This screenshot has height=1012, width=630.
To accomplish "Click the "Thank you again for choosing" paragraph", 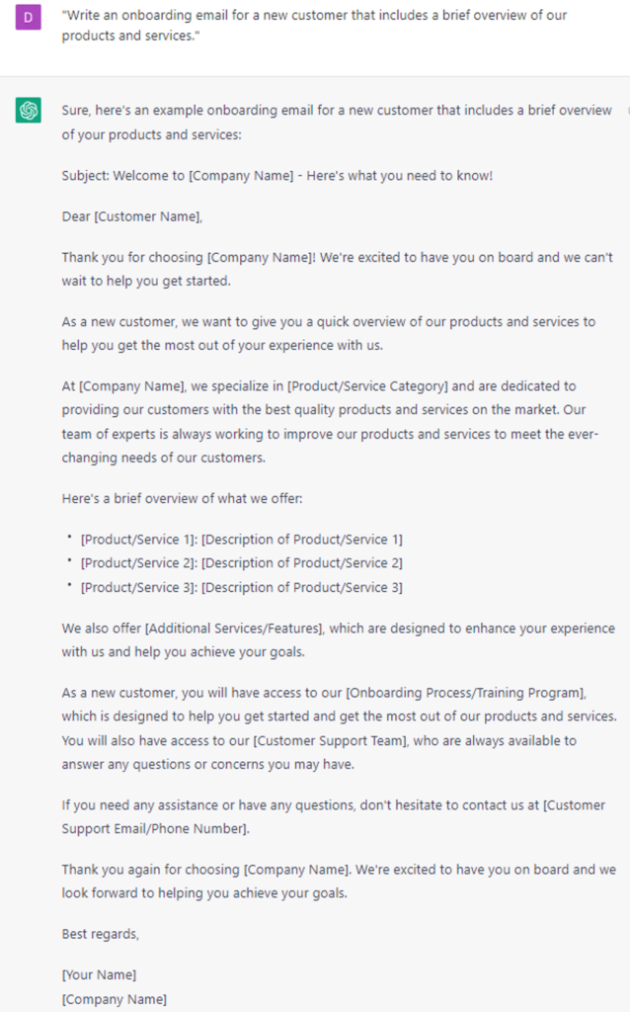I will (x=338, y=882).
